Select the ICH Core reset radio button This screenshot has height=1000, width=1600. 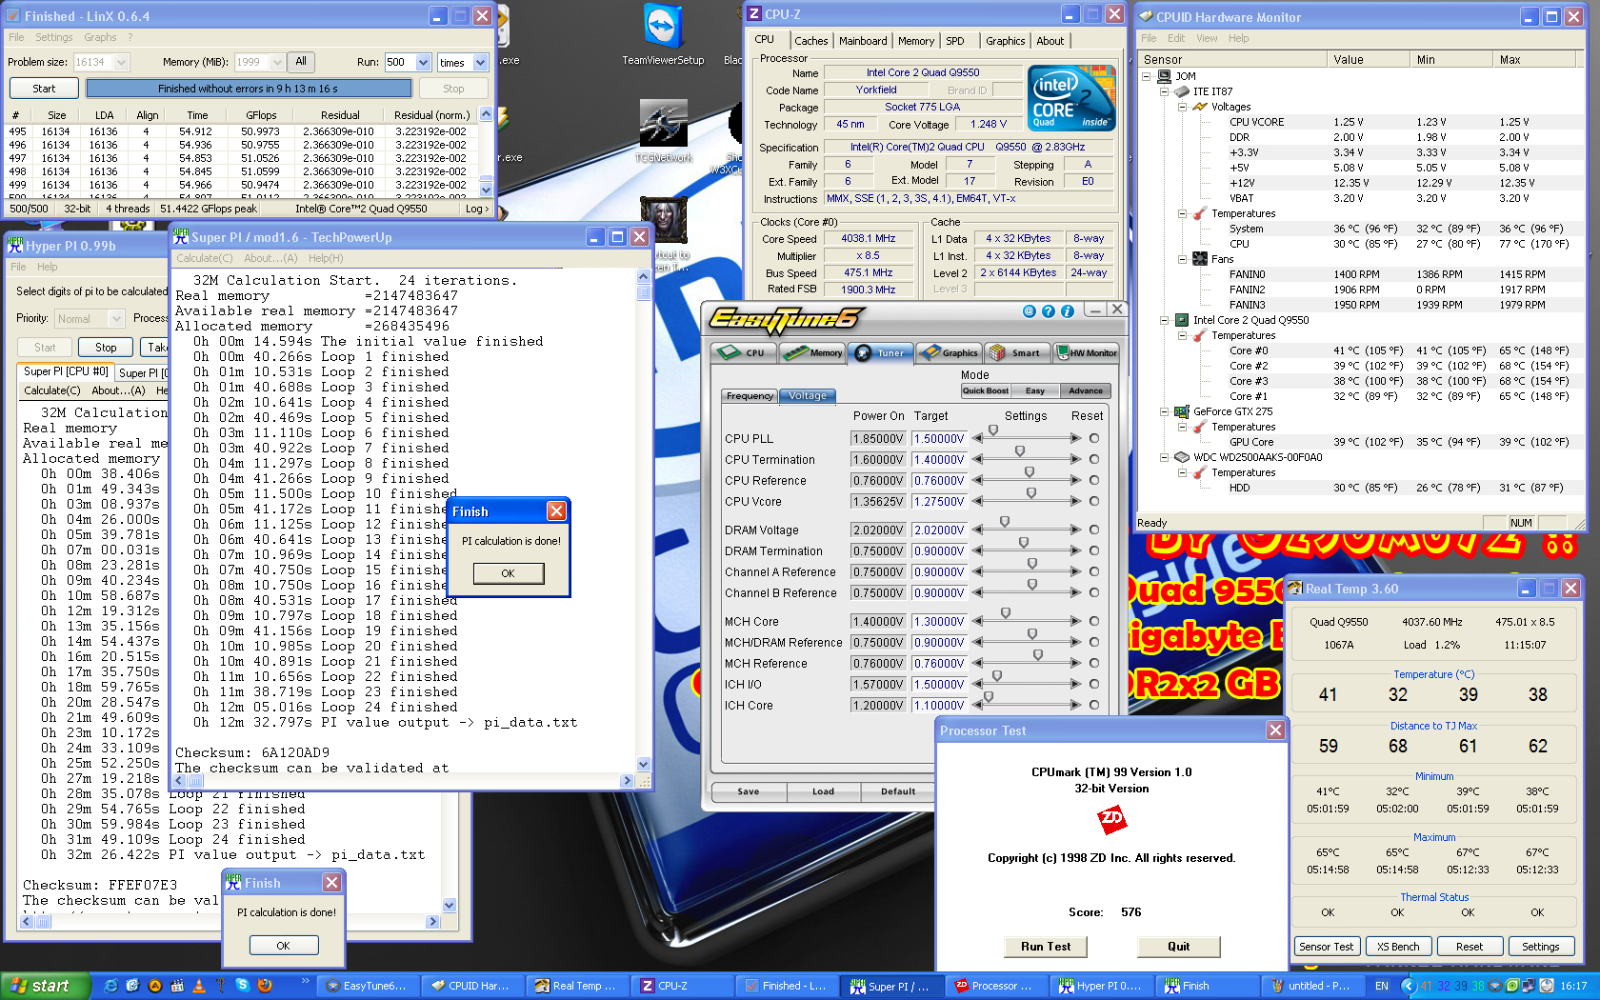pyautogui.click(x=1094, y=705)
